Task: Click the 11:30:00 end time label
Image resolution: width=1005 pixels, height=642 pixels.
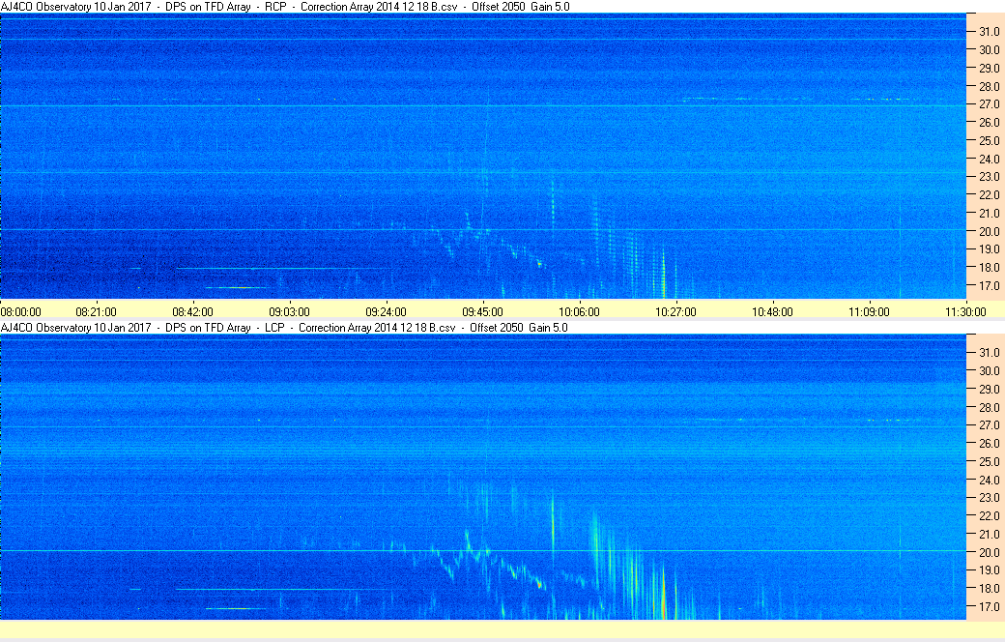Action: (x=965, y=312)
